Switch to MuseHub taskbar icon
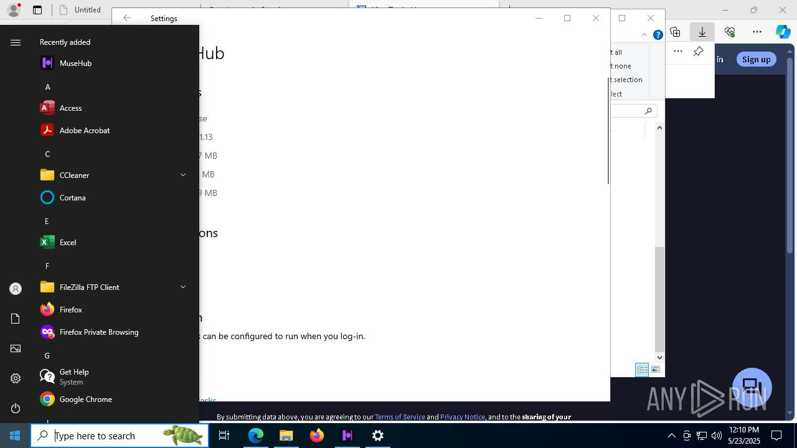Screen dimensions: 797x448 coord(347,436)
